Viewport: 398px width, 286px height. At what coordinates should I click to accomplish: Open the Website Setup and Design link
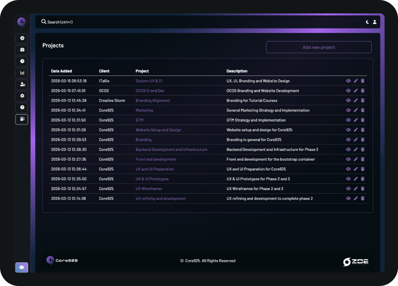pyautogui.click(x=158, y=130)
